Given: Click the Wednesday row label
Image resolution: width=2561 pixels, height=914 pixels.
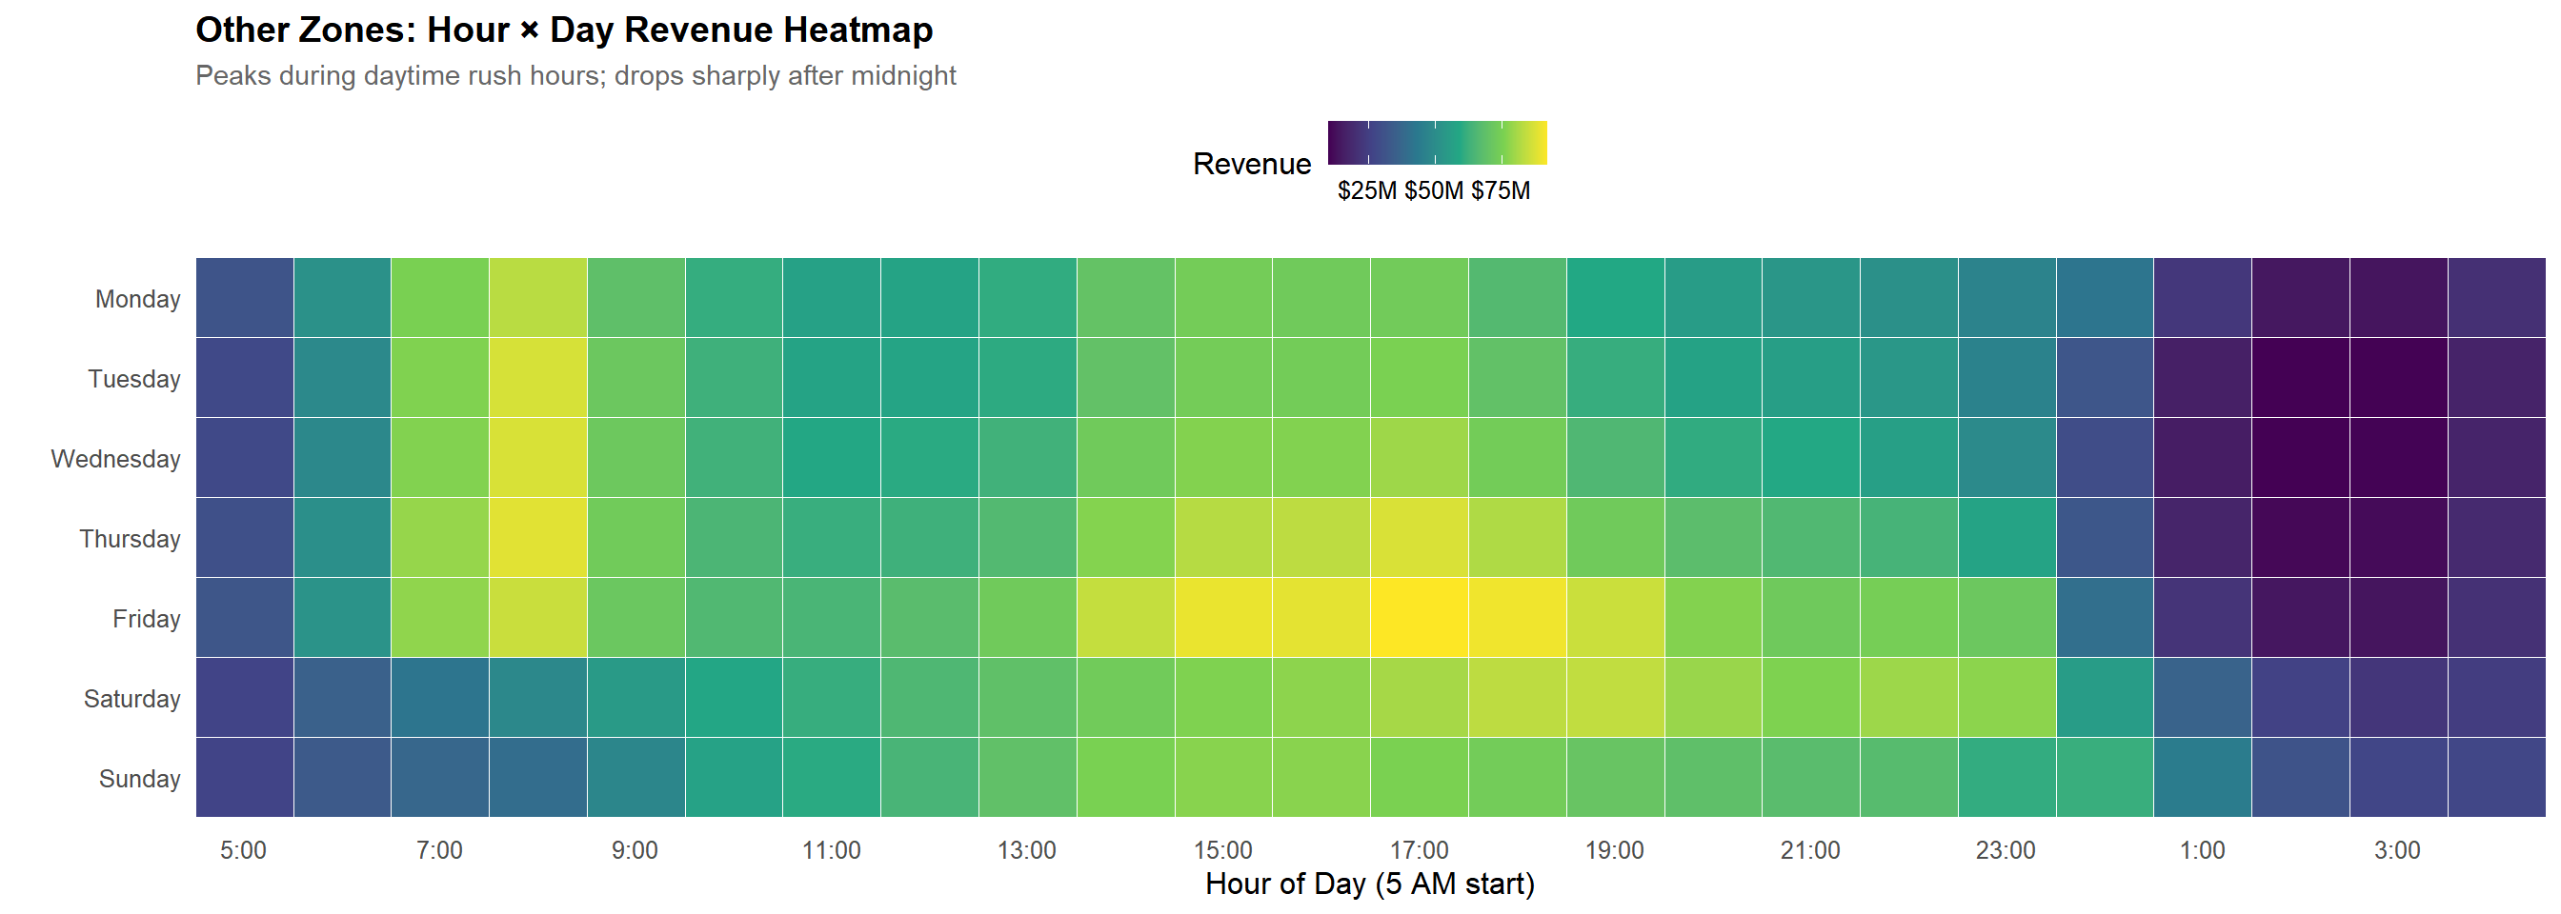Looking at the screenshot, I should [x=115, y=459].
